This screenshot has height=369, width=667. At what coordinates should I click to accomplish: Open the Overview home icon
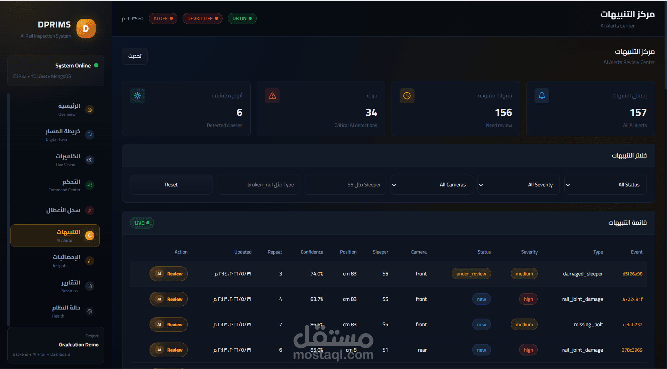coord(90,110)
